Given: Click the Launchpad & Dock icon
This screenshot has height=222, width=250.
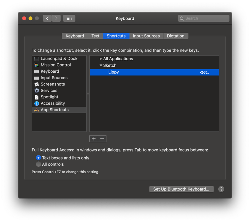Looking at the screenshot, I should [37, 59].
